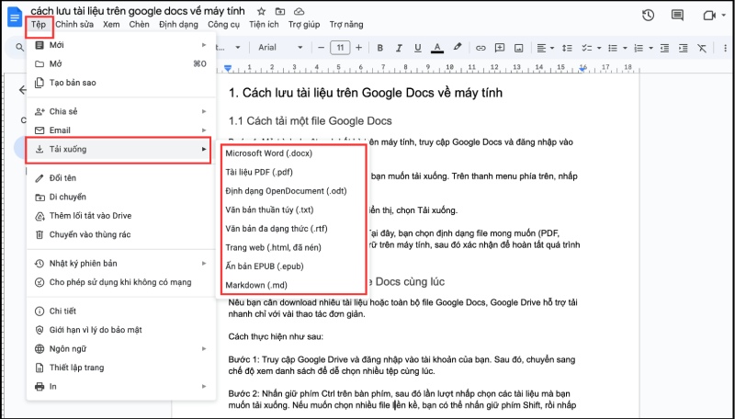
Task: Expand the Chia sẻ submenu
Action: (121, 111)
